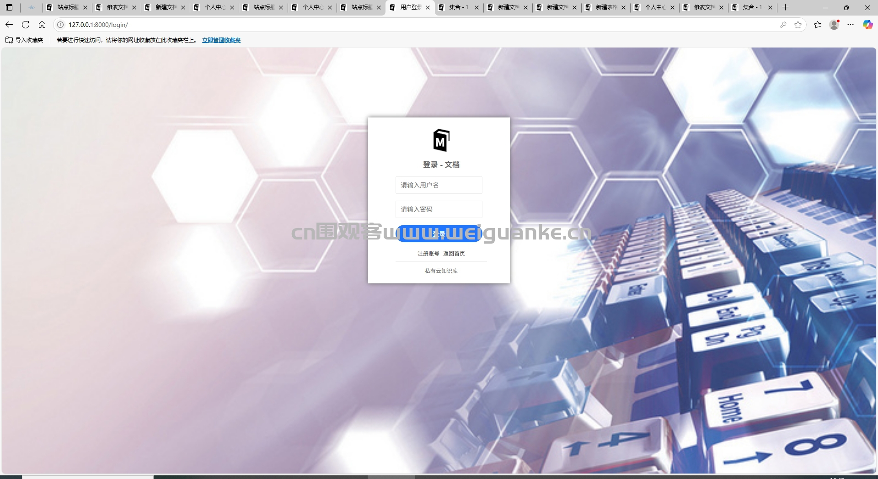Viewport: 878px width, 479px height.
Task: Open a new tab with the plus button
Action: (x=785, y=7)
